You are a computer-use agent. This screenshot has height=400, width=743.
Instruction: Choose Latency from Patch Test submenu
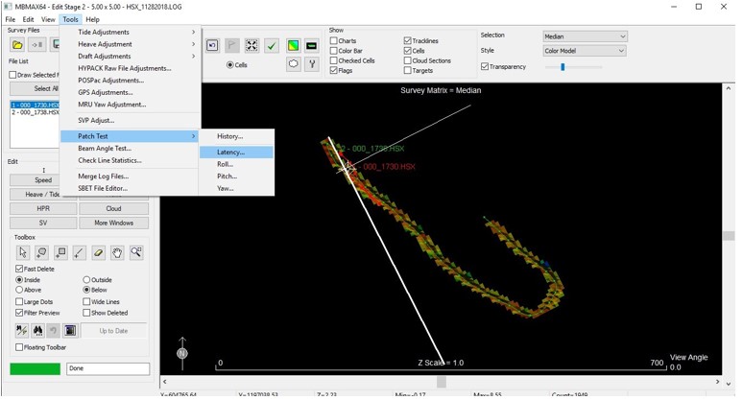236,153
